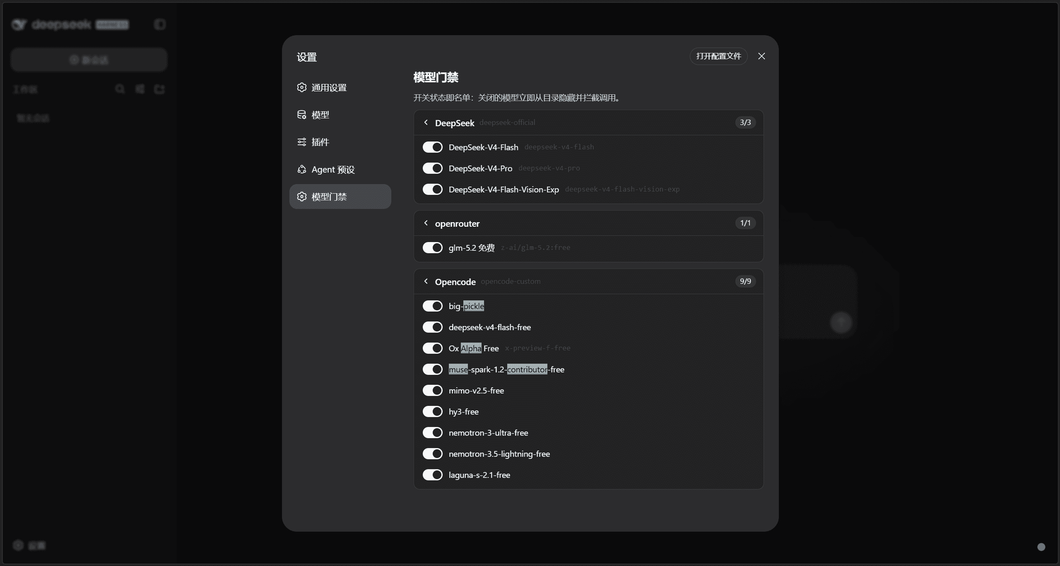This screenshot has height=566, width=1060.
Task: Open the 插件 settings section
Action: click(340, 142)
